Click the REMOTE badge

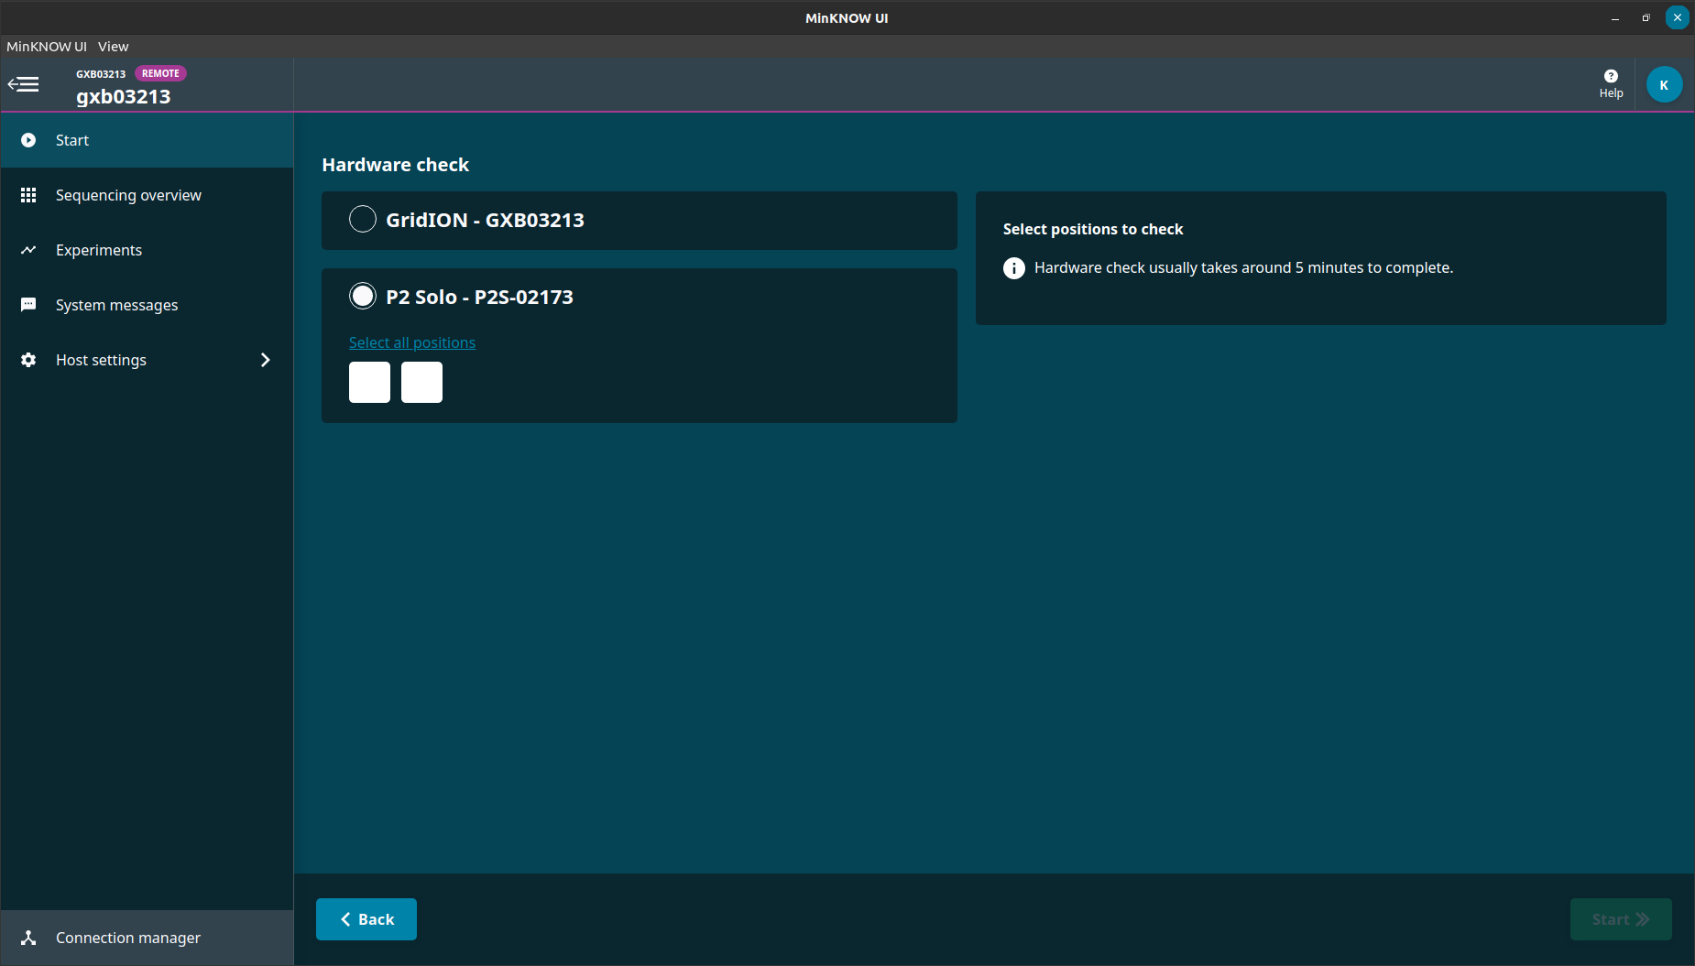[x=160, y=73]
